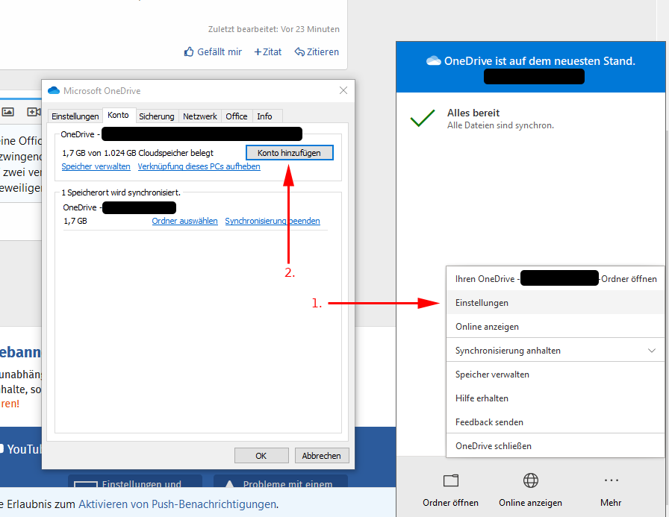Click the Online anzeigen globe icon
The width and height of the screenshot is (669, 517).
[531, 480]
